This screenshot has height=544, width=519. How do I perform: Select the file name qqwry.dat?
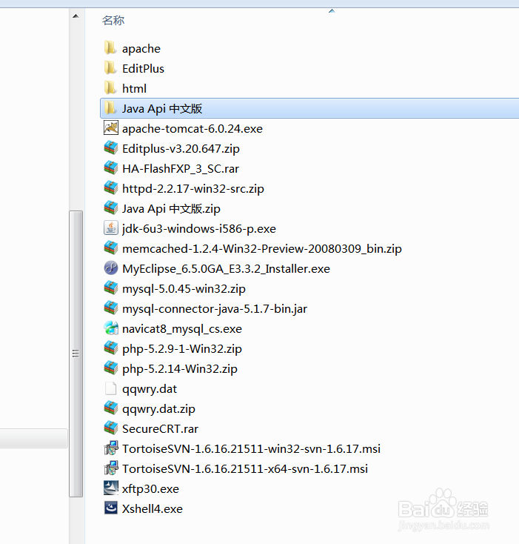point(150,389)
